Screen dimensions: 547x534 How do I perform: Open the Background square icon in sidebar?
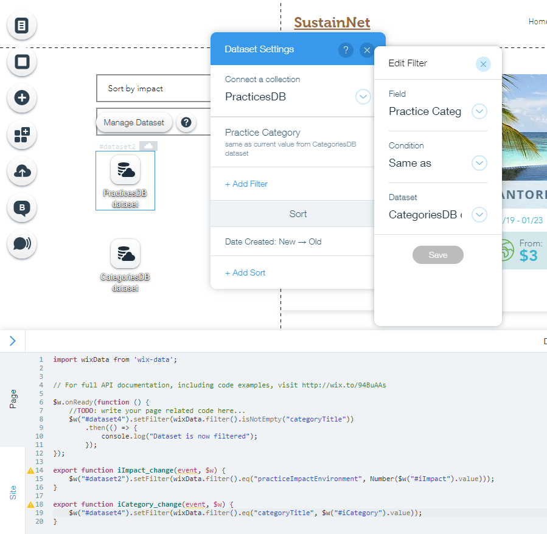(x=22, y=62)
